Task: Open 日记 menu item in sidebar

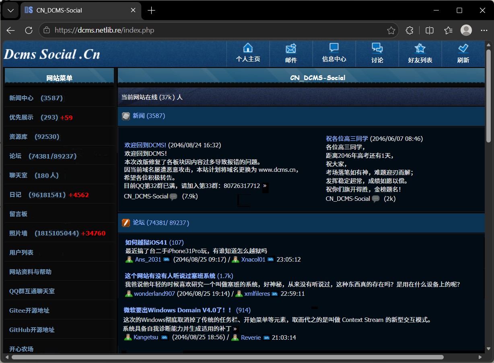Action: (59, 194)
